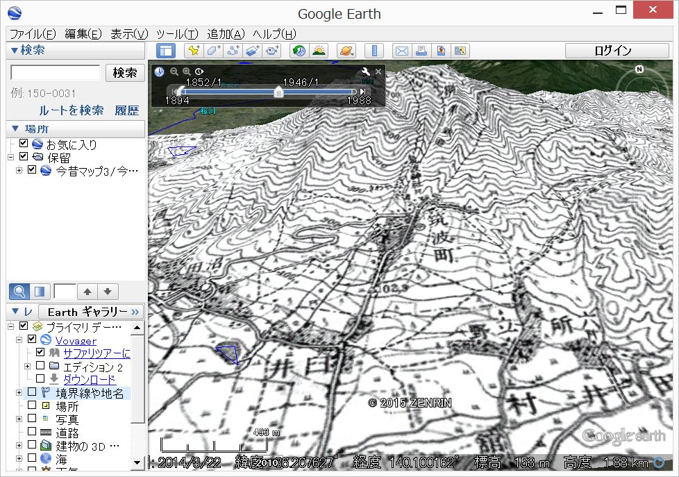
Task: Play the time animation in slider
Action: coord(199,72)
